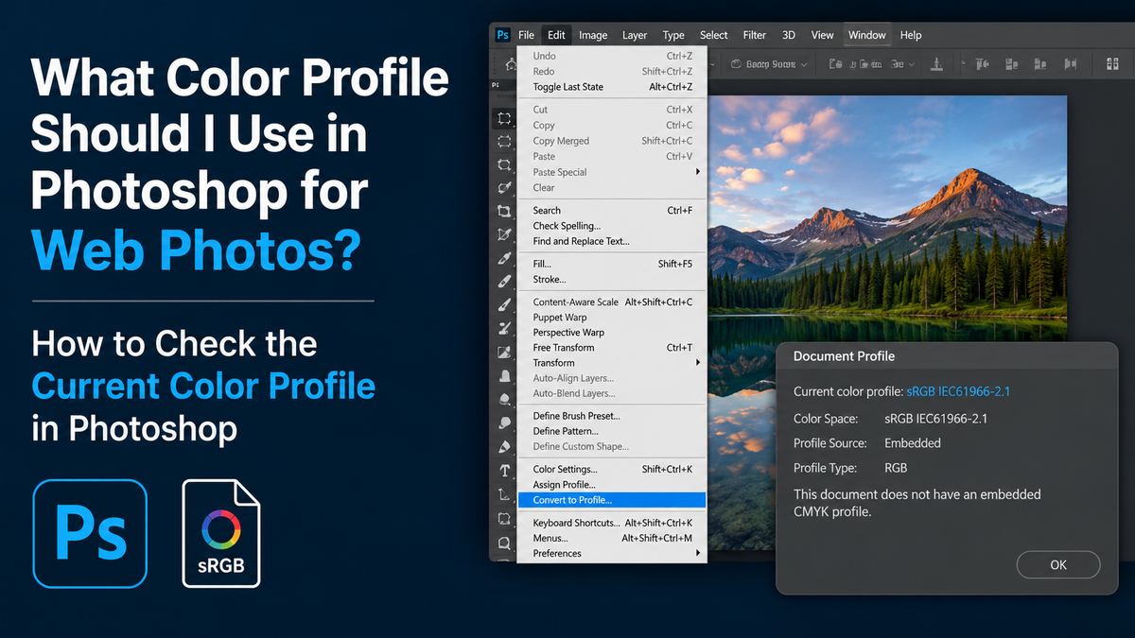Expand the Paste Special submenu arrow
The image size is (1135, 638).
tap(698, 172)
